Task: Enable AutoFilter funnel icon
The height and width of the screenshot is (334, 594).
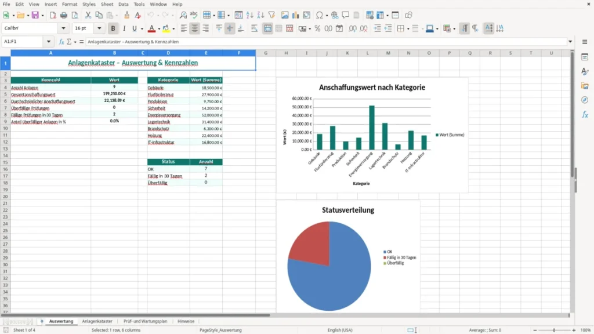Action: 271,15
